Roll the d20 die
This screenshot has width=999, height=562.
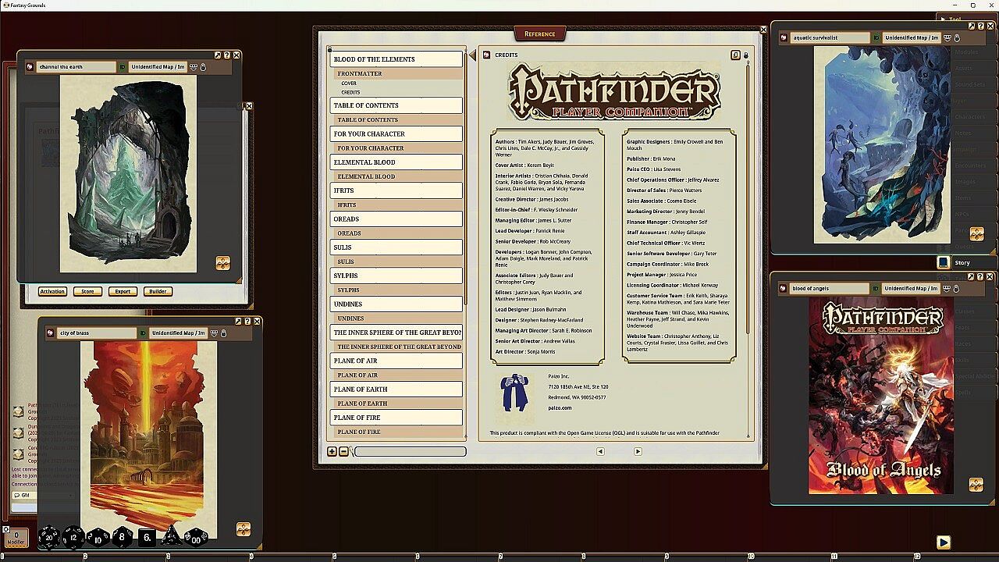click(49, 537)
